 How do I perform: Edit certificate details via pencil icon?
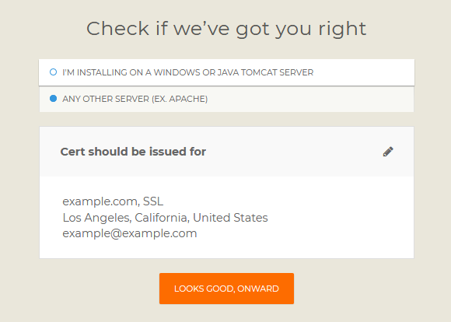tap(388, 152)
